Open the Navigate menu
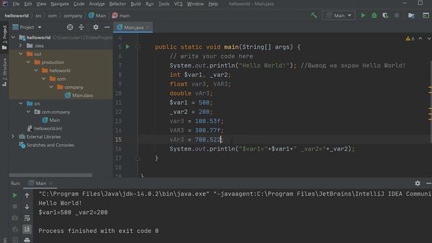The width and height of the screenshot is (432, 243). tap(59, 4)
